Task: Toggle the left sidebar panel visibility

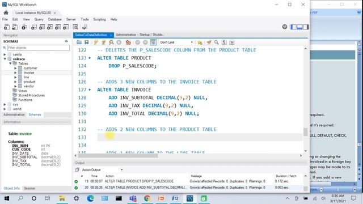Action: pos(294,27)
